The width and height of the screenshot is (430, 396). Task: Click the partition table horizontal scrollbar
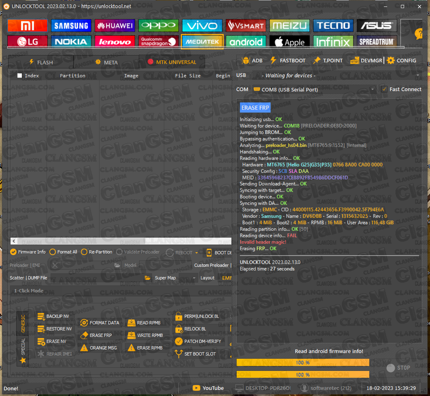122,241
